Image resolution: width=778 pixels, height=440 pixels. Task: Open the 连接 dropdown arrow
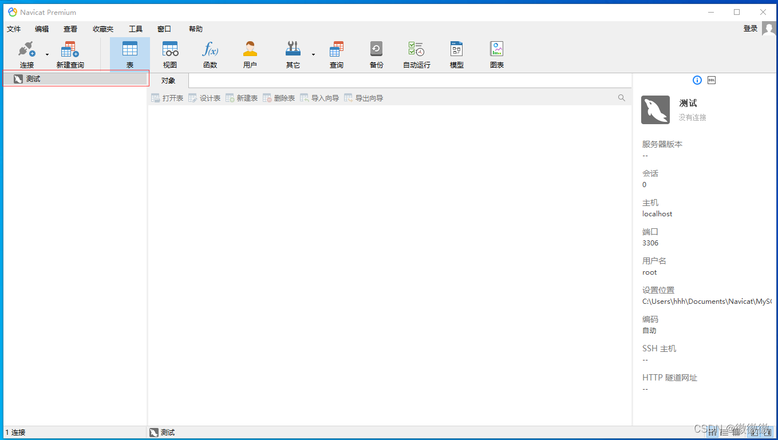tap(48, 54)
